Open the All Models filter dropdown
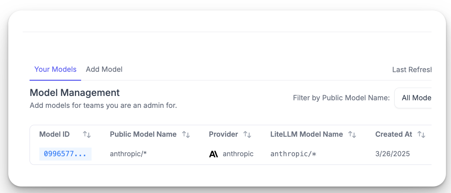 (415, 98)
